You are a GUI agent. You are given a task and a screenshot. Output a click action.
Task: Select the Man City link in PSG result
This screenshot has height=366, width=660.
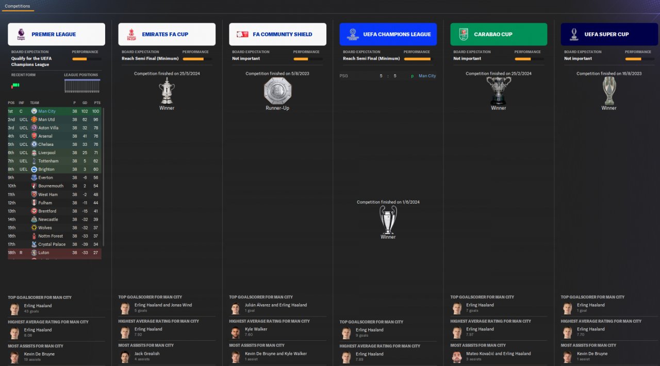427,76
